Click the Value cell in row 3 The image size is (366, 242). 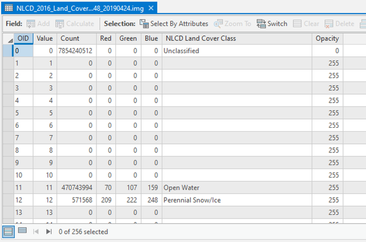click(x=45, y=88)
